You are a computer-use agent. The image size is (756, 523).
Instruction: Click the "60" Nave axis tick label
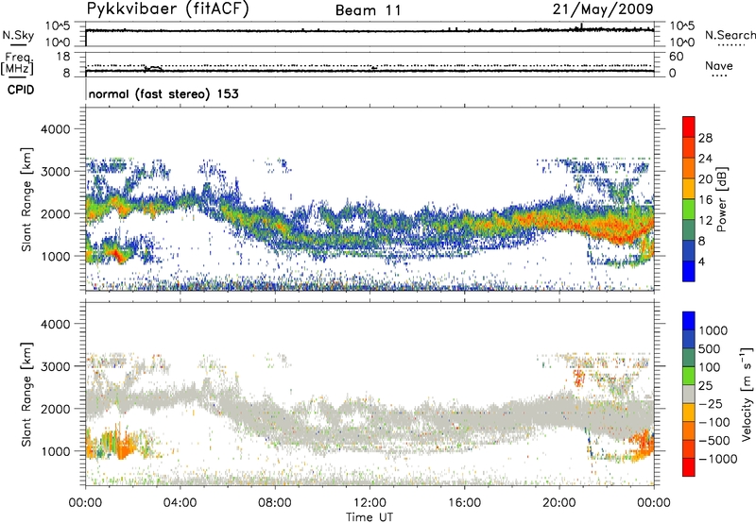[x=676, y=57]
